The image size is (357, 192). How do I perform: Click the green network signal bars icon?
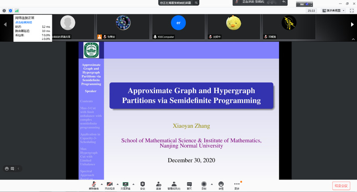click(x=17, y=11)
